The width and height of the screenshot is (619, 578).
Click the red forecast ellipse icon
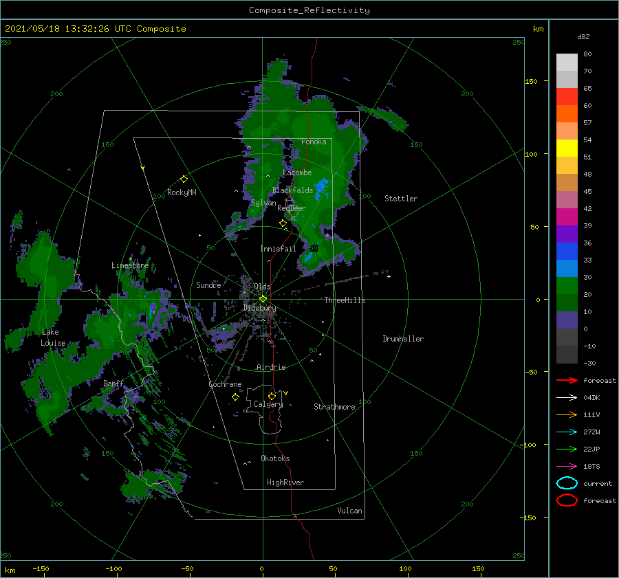pos(567,500)
